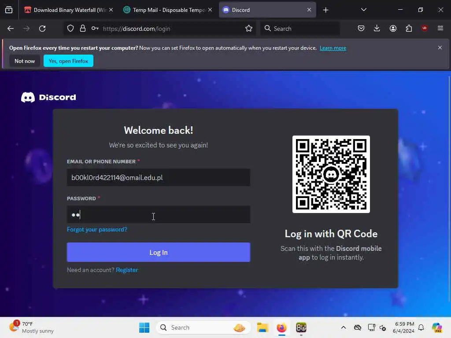Click the muted volume tray icon
Viewport: 451px width, 338px height.
(x=383, y=327)
